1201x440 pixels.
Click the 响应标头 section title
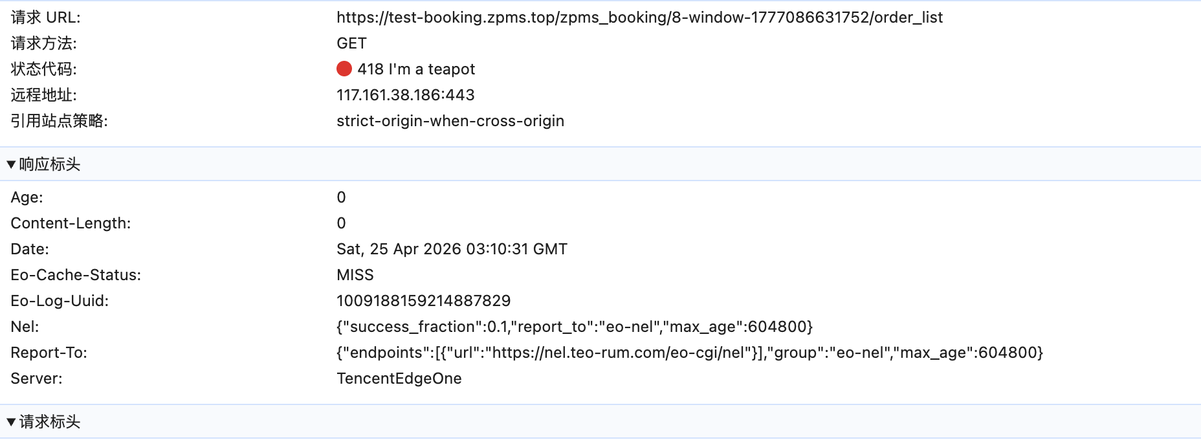(50, 164)
